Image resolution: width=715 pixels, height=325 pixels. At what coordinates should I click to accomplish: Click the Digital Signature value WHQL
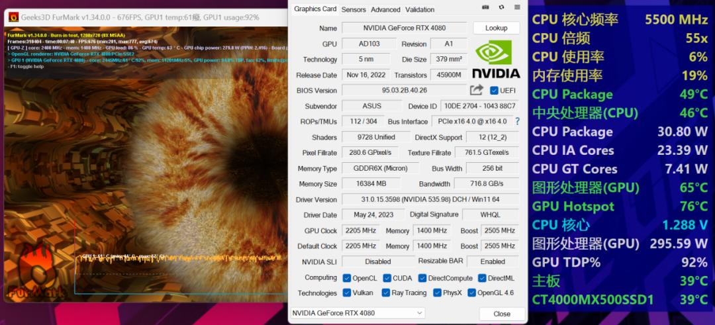click(x=490, y=214)
